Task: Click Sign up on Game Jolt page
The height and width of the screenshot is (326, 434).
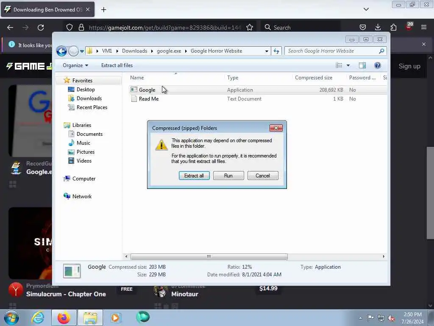Action: coord(409,66)
